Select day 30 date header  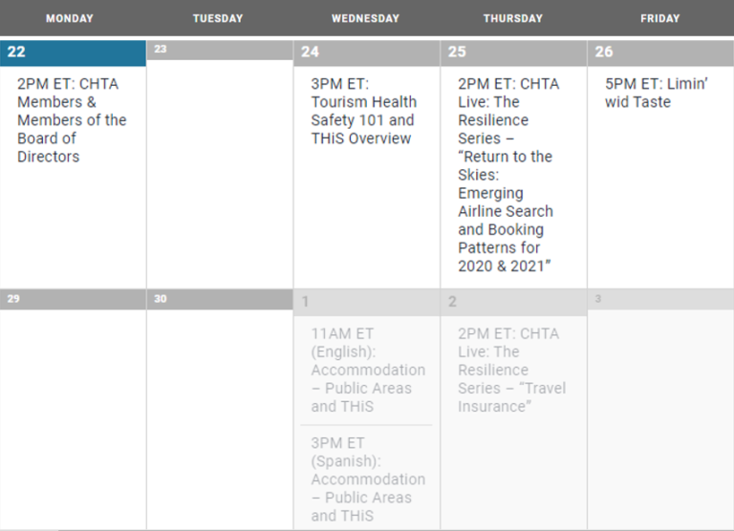(x=220, y=300)
